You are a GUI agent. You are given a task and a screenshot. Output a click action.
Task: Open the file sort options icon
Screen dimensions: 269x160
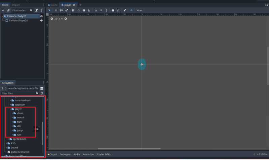coord(42,93)
